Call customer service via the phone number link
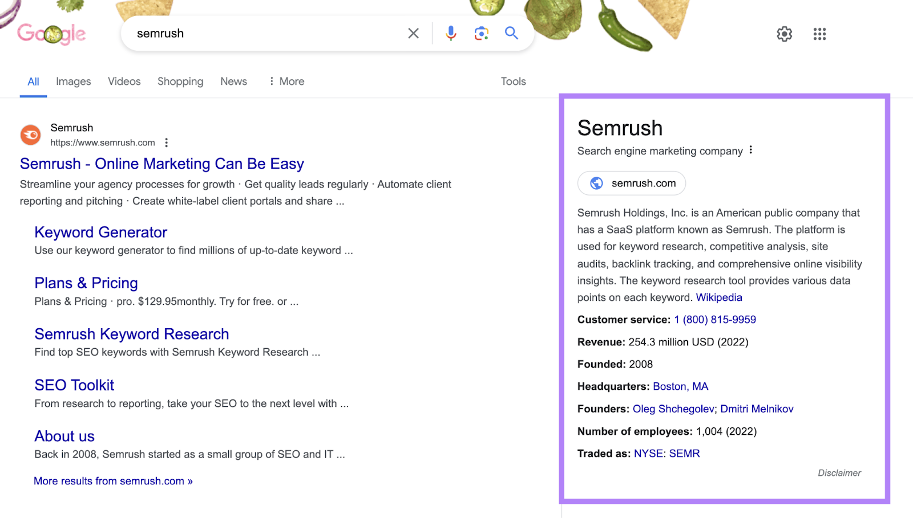The width and height of the screenshot is (913, 518). coord(714,319)
